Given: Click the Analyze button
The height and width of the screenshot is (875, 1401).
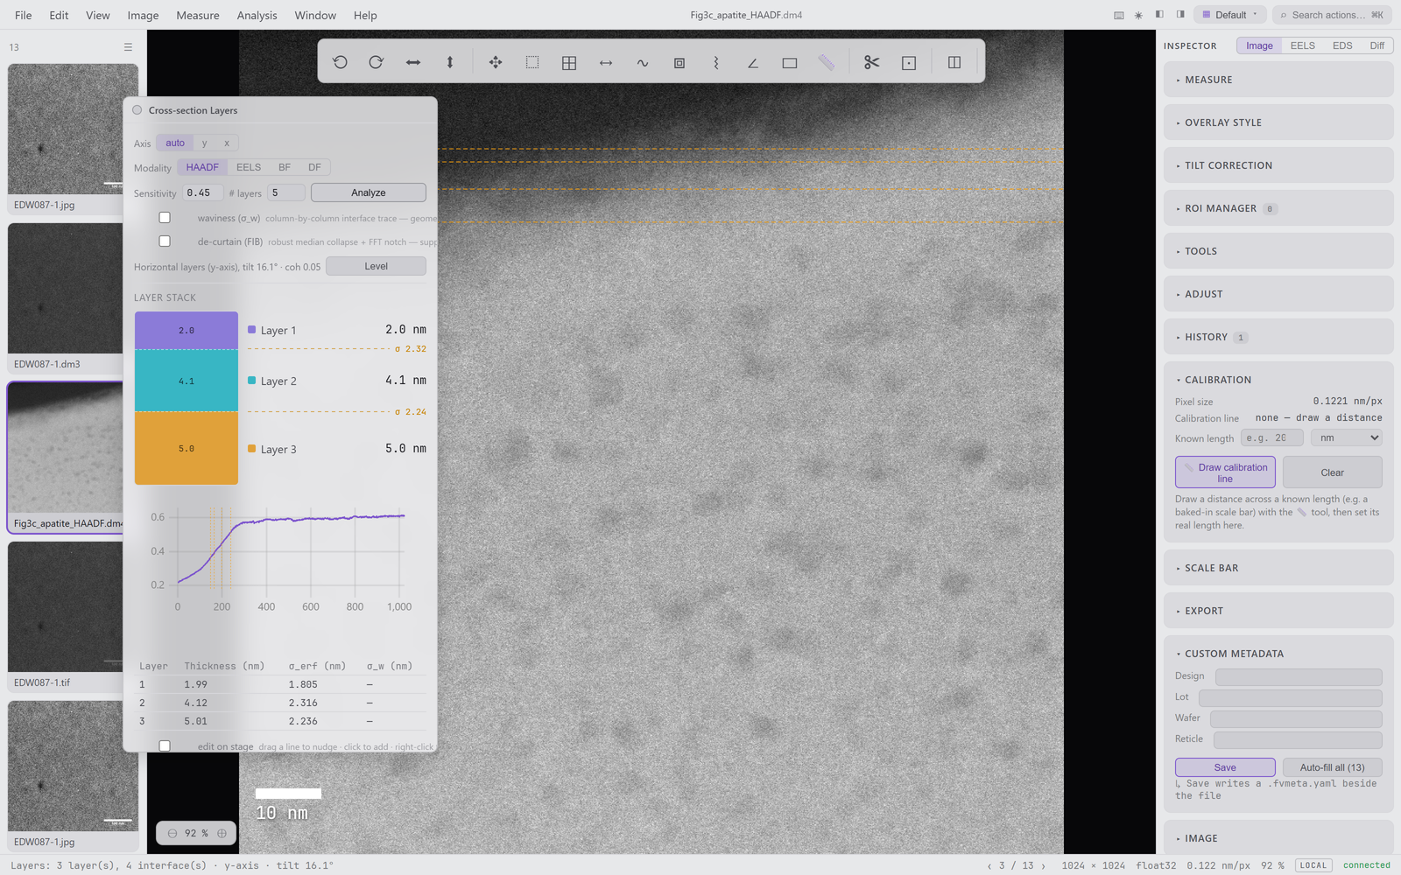Looking at the screenshot, I should pyautogui.click(x=369, y=192).
